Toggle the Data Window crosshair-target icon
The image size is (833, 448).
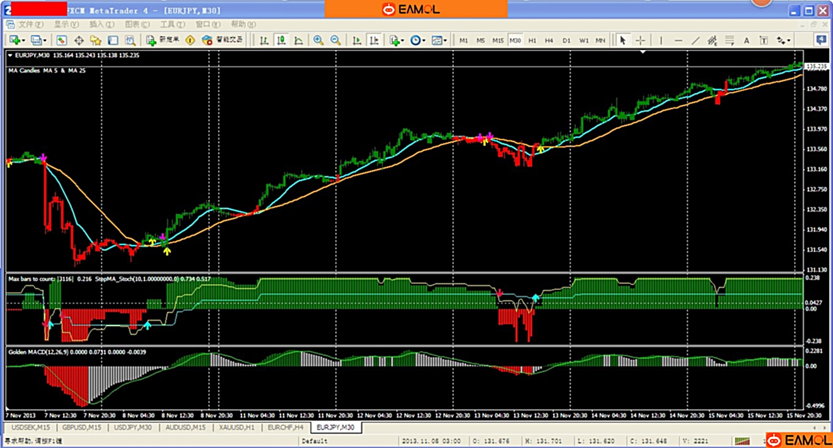(79, 40)
